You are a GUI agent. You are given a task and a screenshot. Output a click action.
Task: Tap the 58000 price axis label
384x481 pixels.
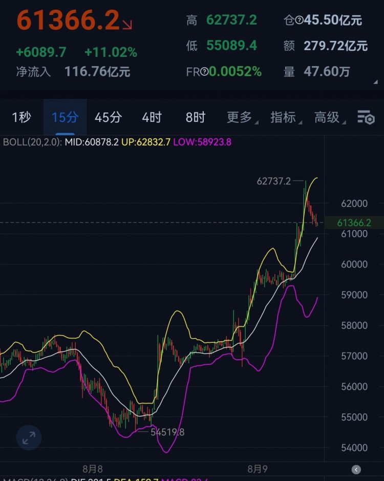click(x=354, y=325)
